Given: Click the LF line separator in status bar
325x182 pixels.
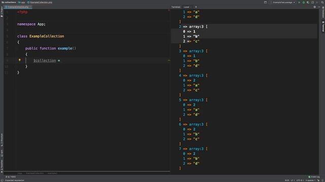Looking at the screenshot, I should 292,180.
